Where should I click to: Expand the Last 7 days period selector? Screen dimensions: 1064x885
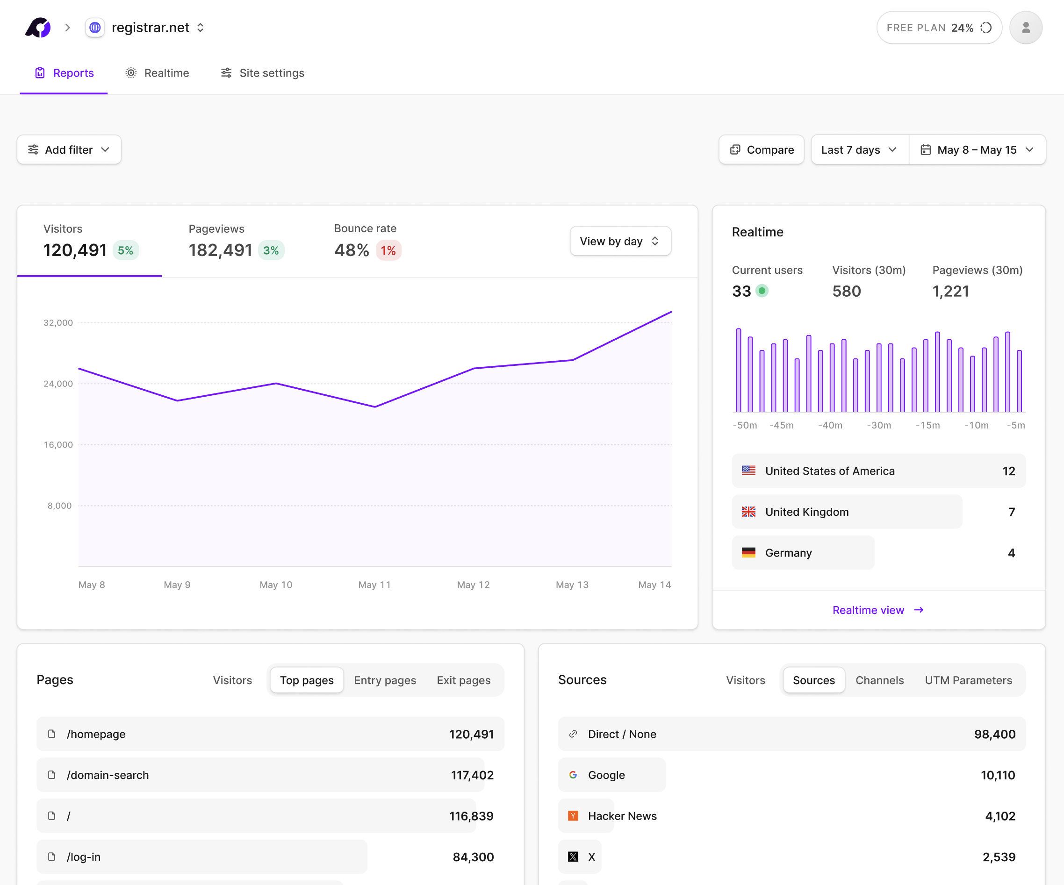(859, 150)
